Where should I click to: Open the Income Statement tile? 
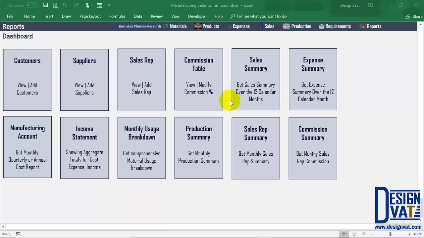pos(84,148)
